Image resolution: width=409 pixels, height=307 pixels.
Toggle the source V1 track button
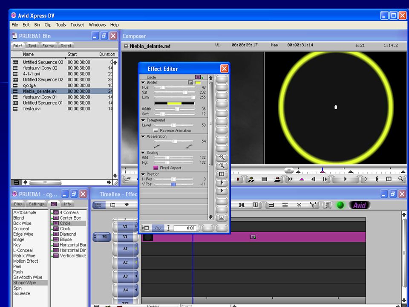pyautogui.click(x=102, y=237)
